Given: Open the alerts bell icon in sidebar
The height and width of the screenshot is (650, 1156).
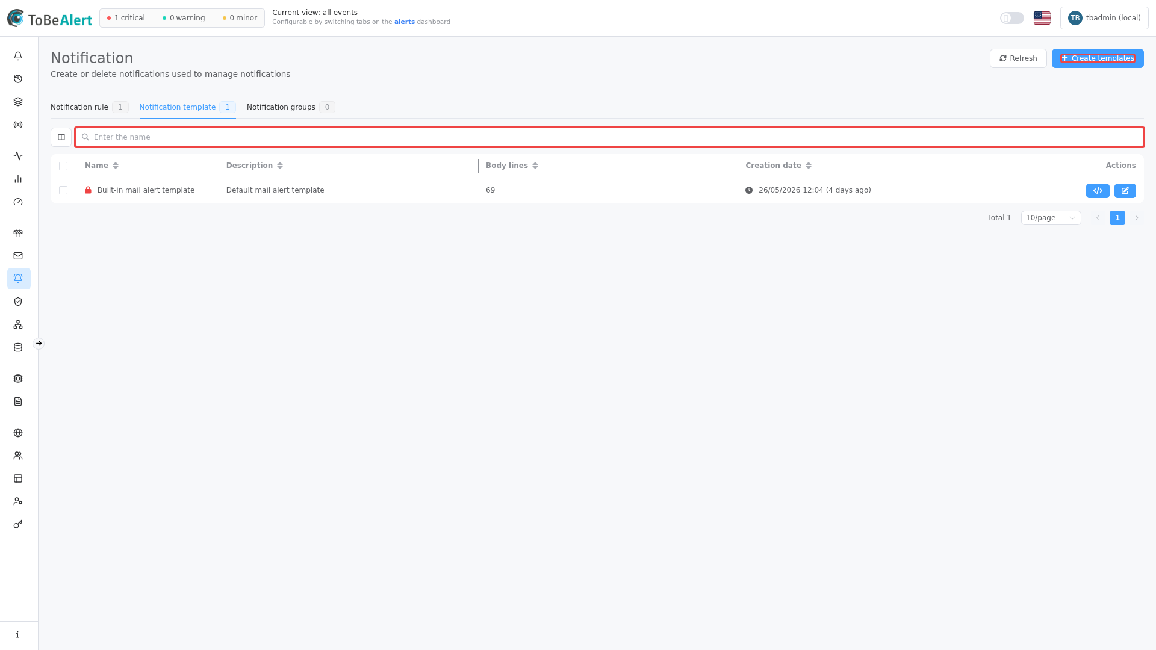Looking at the screenshot, I should pos(18,56).
